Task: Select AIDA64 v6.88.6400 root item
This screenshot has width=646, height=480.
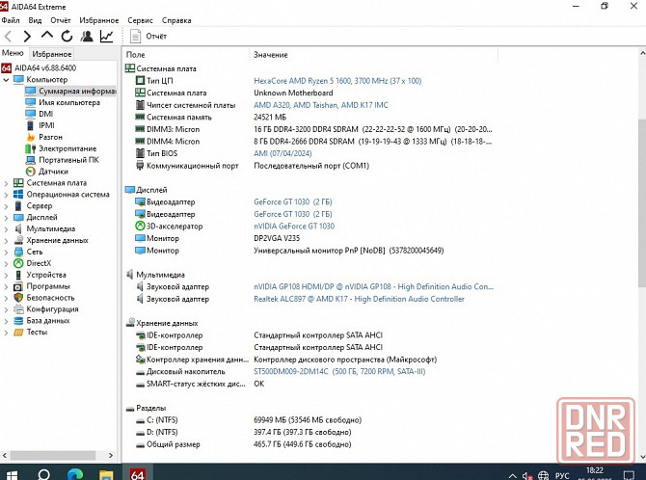Action: click(39, 68)
